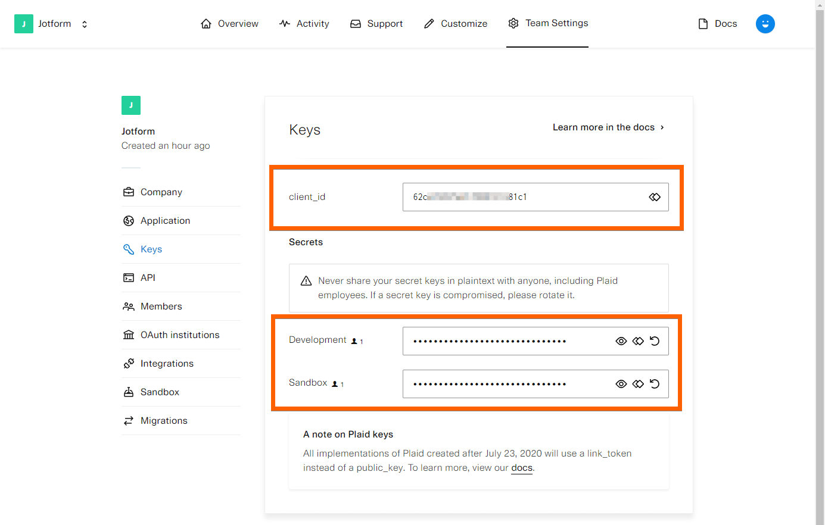
Task: Click the green Jotform logo above sidebar
Action: pos(131,105)
